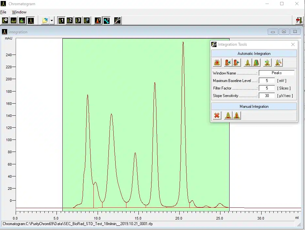Open the Window menu
Screen dimensions: 305x230
(19, 12)
